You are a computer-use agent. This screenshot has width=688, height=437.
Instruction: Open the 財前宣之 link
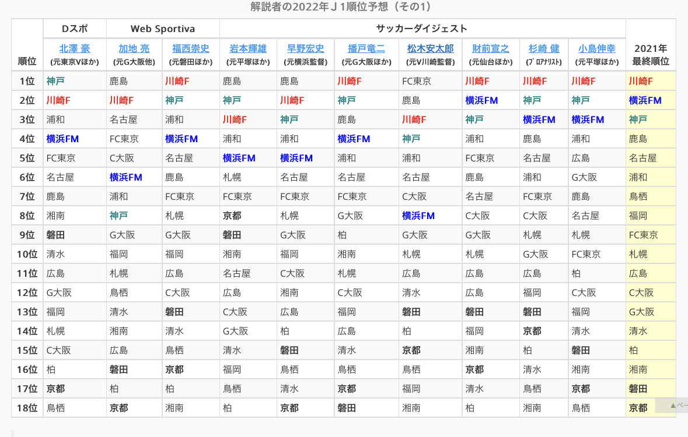point(491,49)
